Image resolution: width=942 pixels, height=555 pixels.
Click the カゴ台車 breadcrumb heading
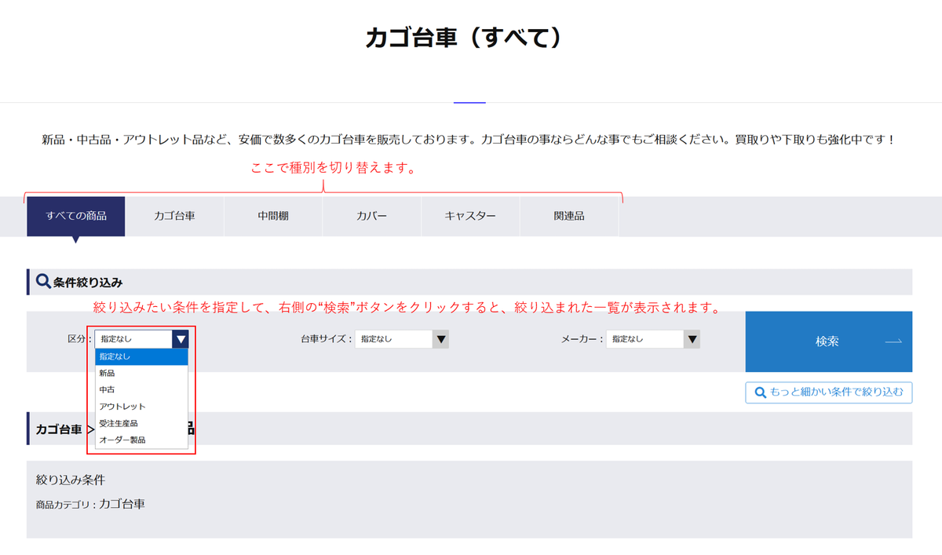[x=59, y=429]
